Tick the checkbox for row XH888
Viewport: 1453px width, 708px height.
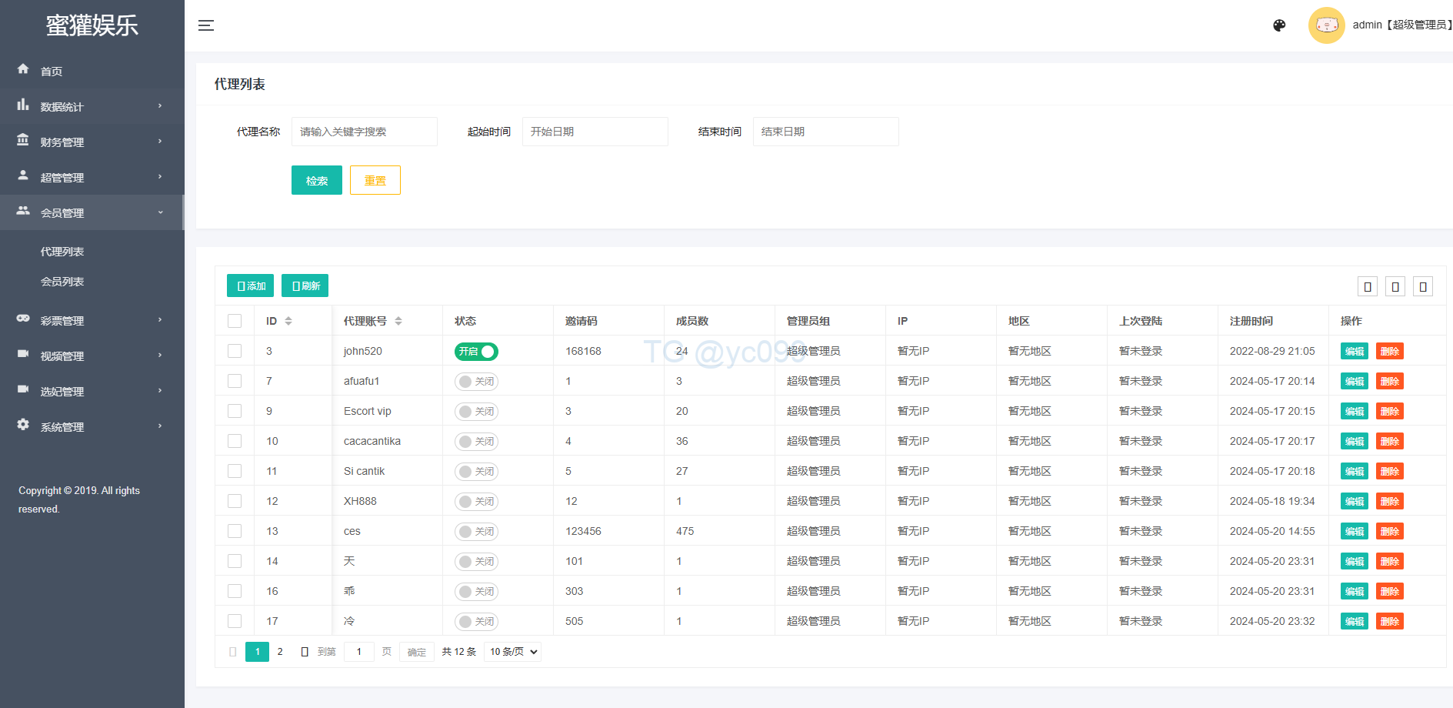235,501
